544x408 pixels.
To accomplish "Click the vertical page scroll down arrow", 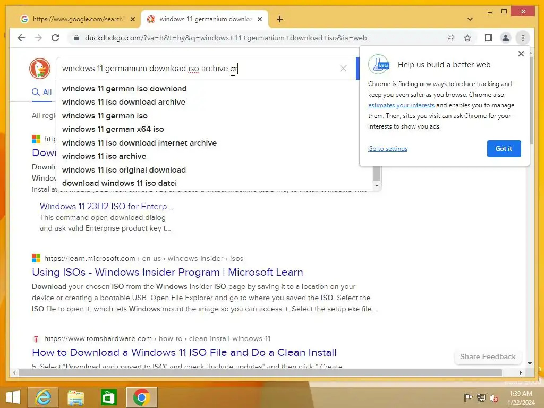I will [530, 363].
